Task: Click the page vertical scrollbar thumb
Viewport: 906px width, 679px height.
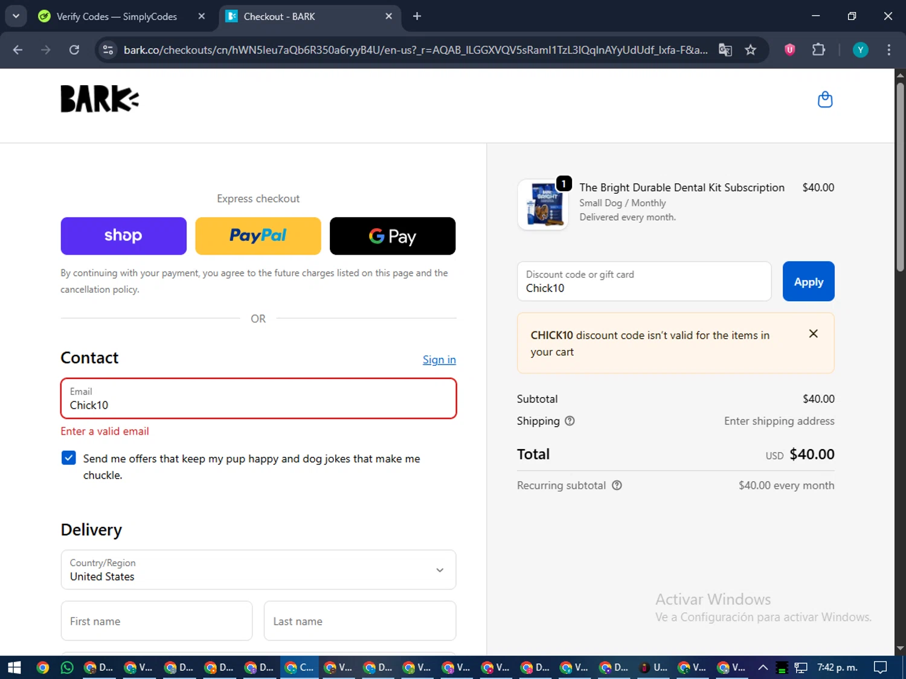Action: click(900, 177)
